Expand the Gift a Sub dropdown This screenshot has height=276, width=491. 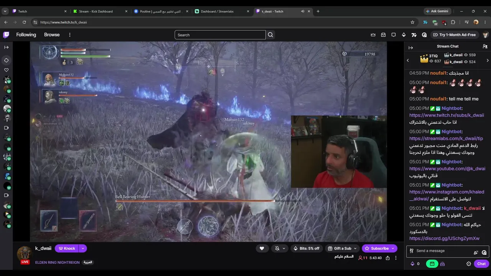coord(355,248)
